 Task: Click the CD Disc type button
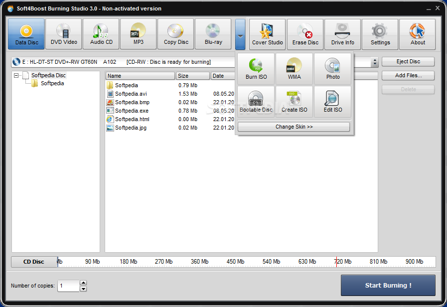(34, 262)
